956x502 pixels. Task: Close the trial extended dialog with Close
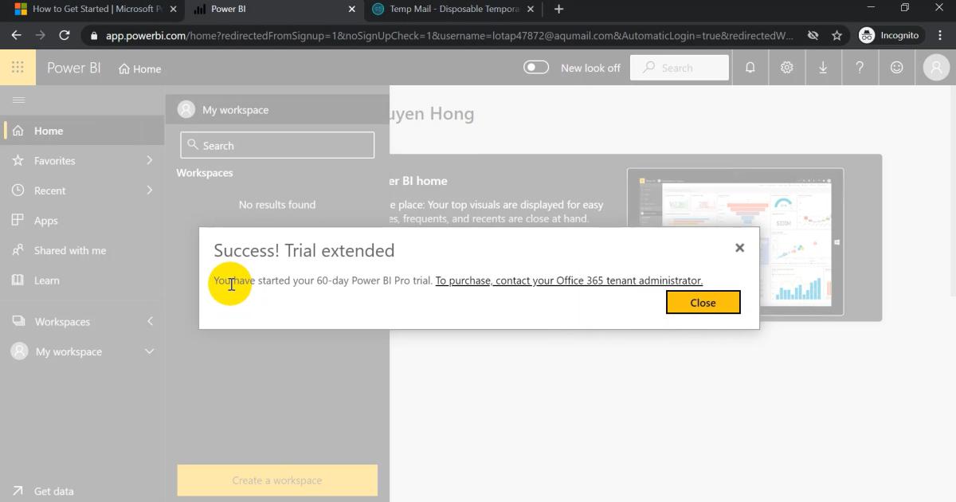coord(703,302)
